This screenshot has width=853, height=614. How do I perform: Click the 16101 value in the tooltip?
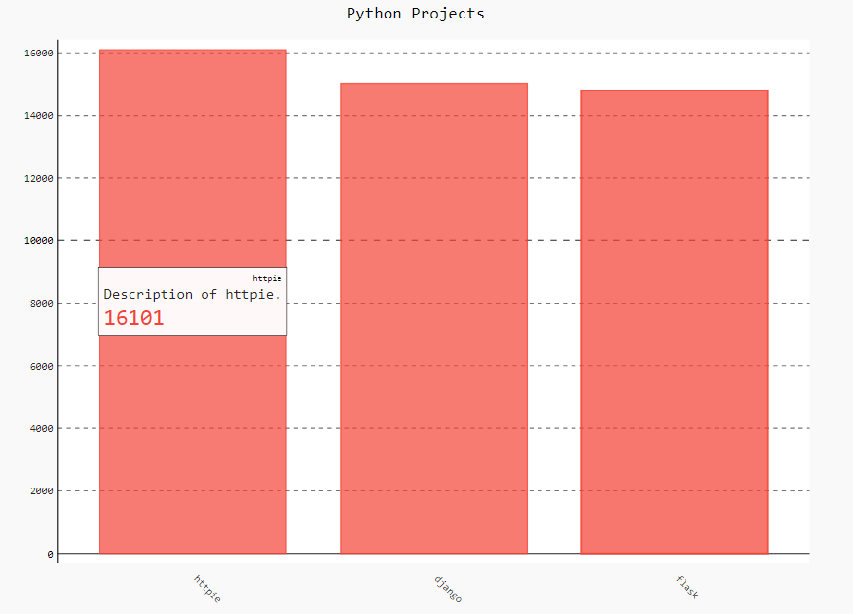coord(133,318)
